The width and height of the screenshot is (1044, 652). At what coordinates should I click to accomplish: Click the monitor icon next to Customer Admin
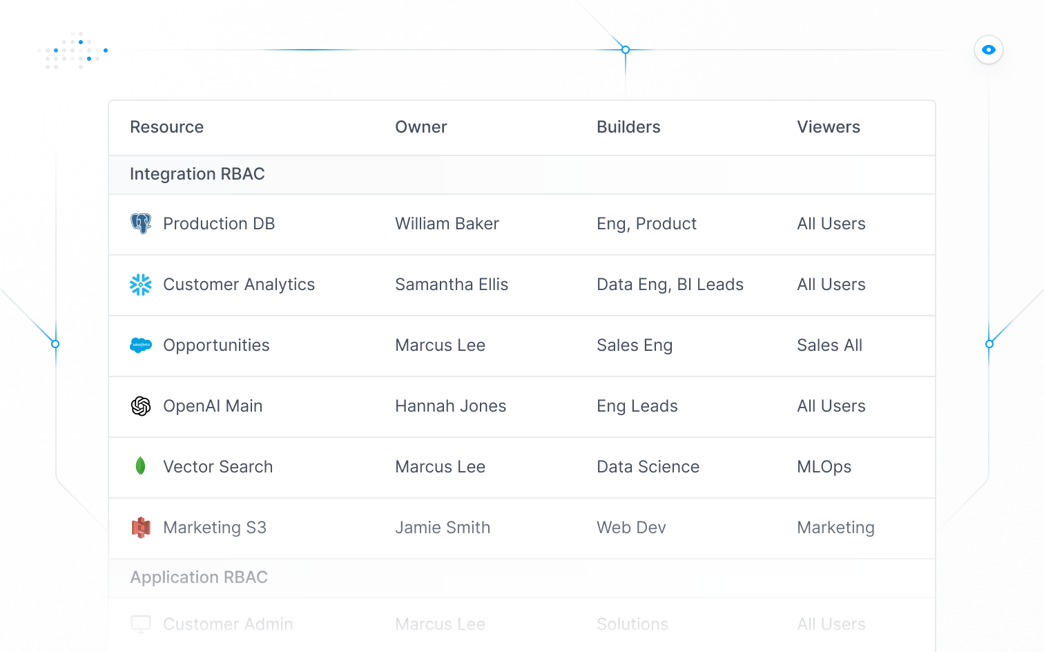141,624
